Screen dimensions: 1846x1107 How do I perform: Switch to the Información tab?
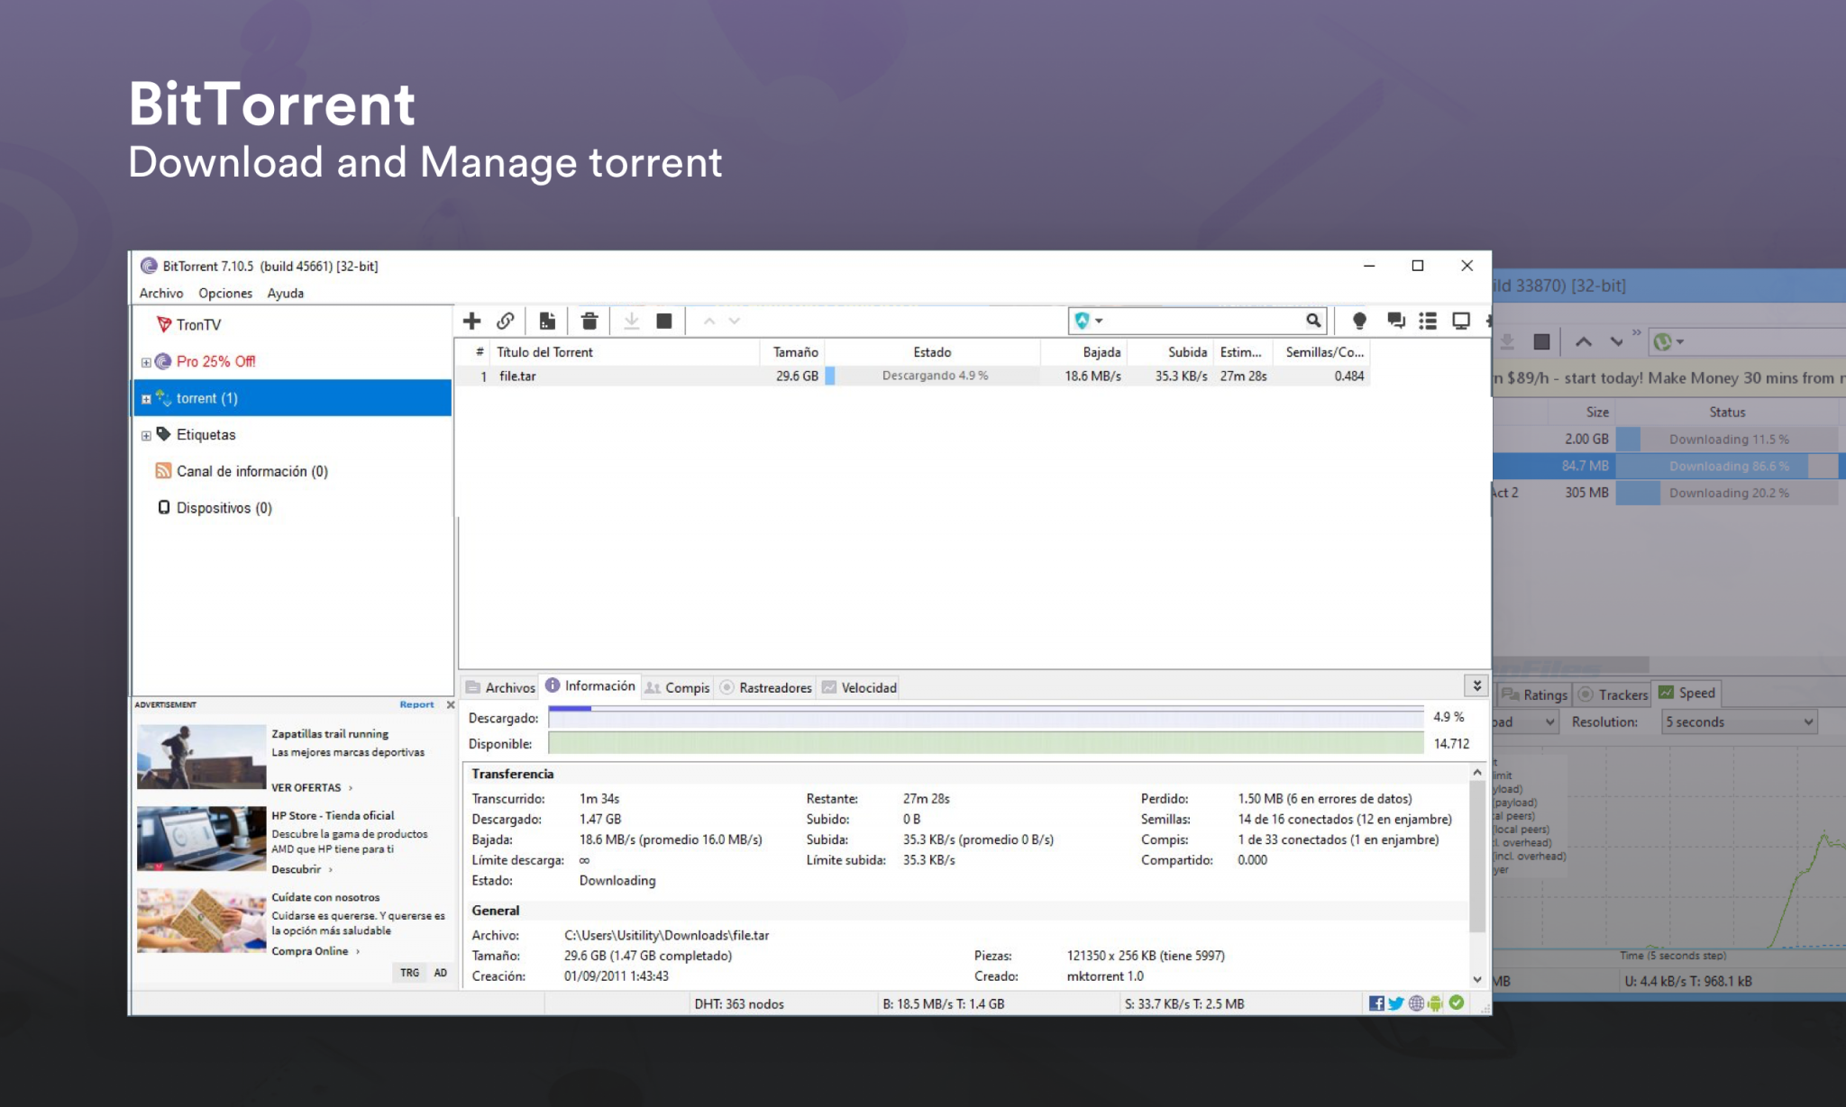tap(590, 685)
